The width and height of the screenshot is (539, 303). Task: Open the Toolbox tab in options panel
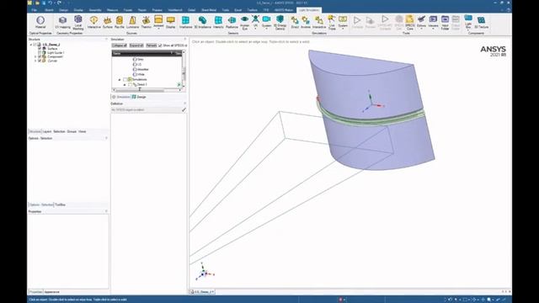(x=60, y=205)
